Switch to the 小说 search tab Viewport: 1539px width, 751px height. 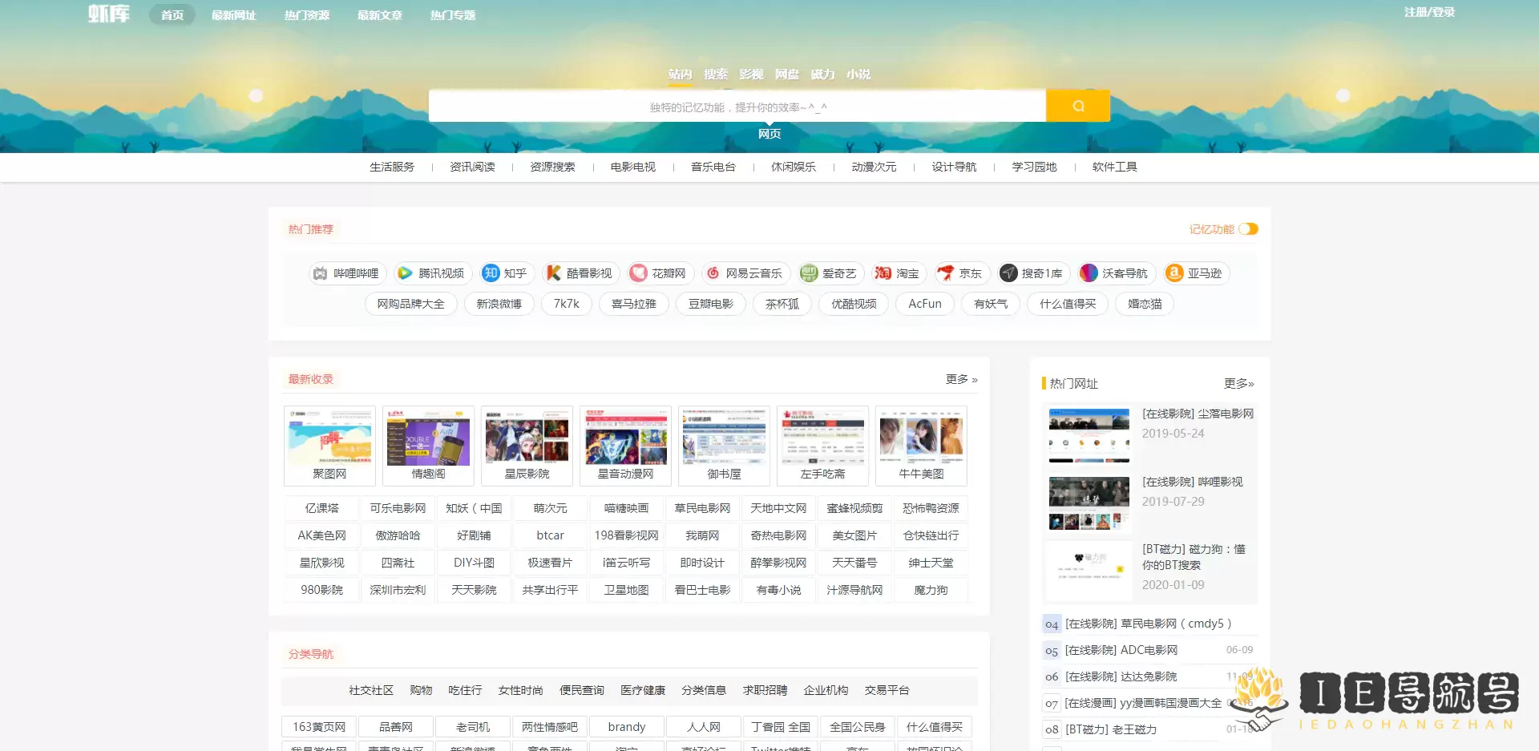point(858,74)
